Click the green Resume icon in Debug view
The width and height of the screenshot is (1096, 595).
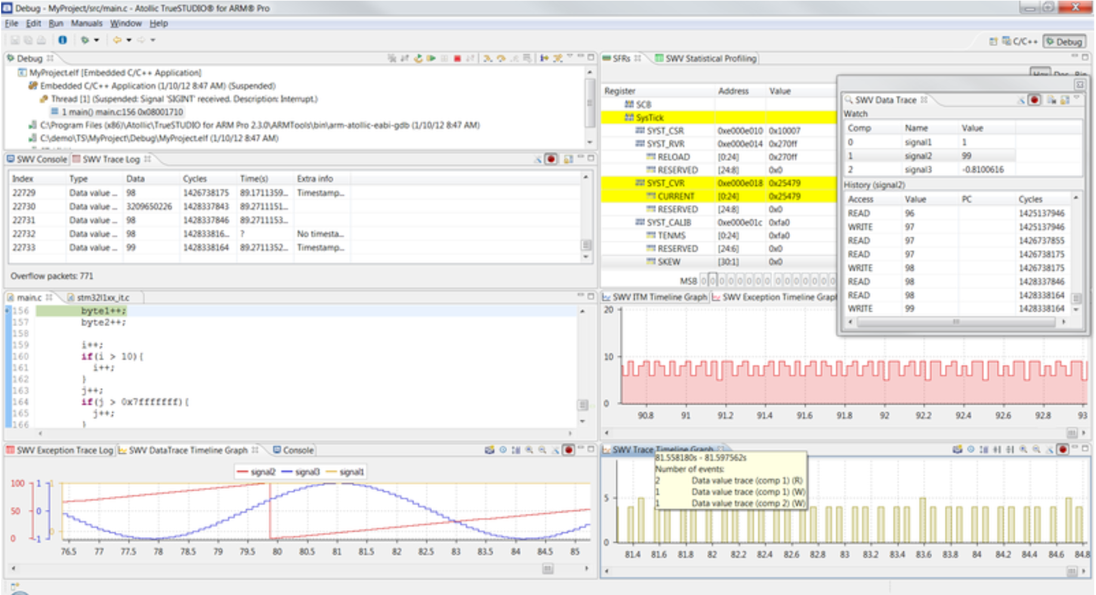[431, 58]
